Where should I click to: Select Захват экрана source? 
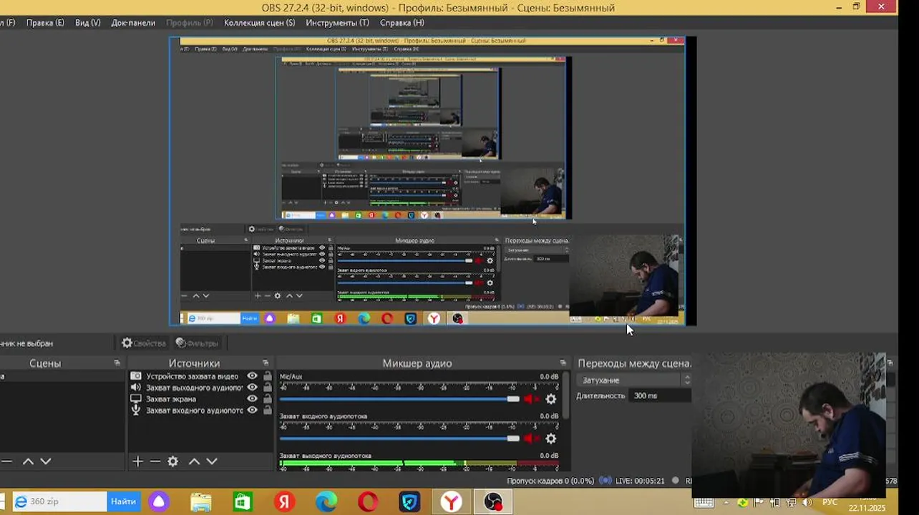click(171, 399)
